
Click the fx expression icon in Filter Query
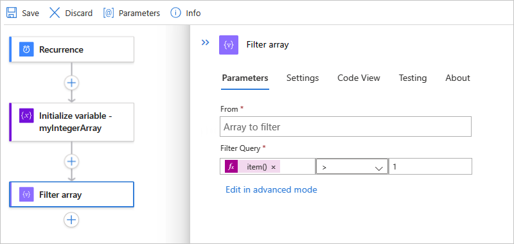click(x=231, y=167)
